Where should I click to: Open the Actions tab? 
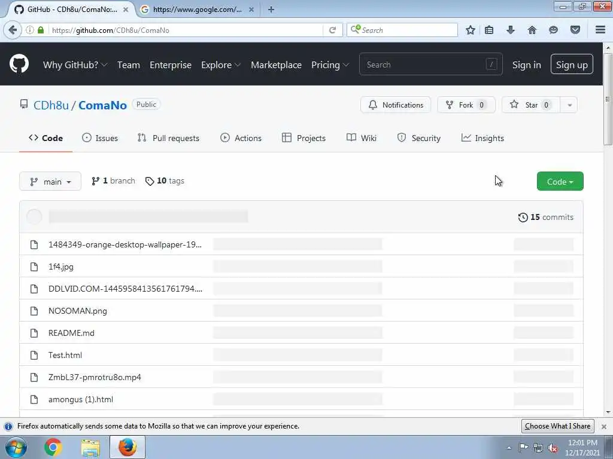[241, 138]
